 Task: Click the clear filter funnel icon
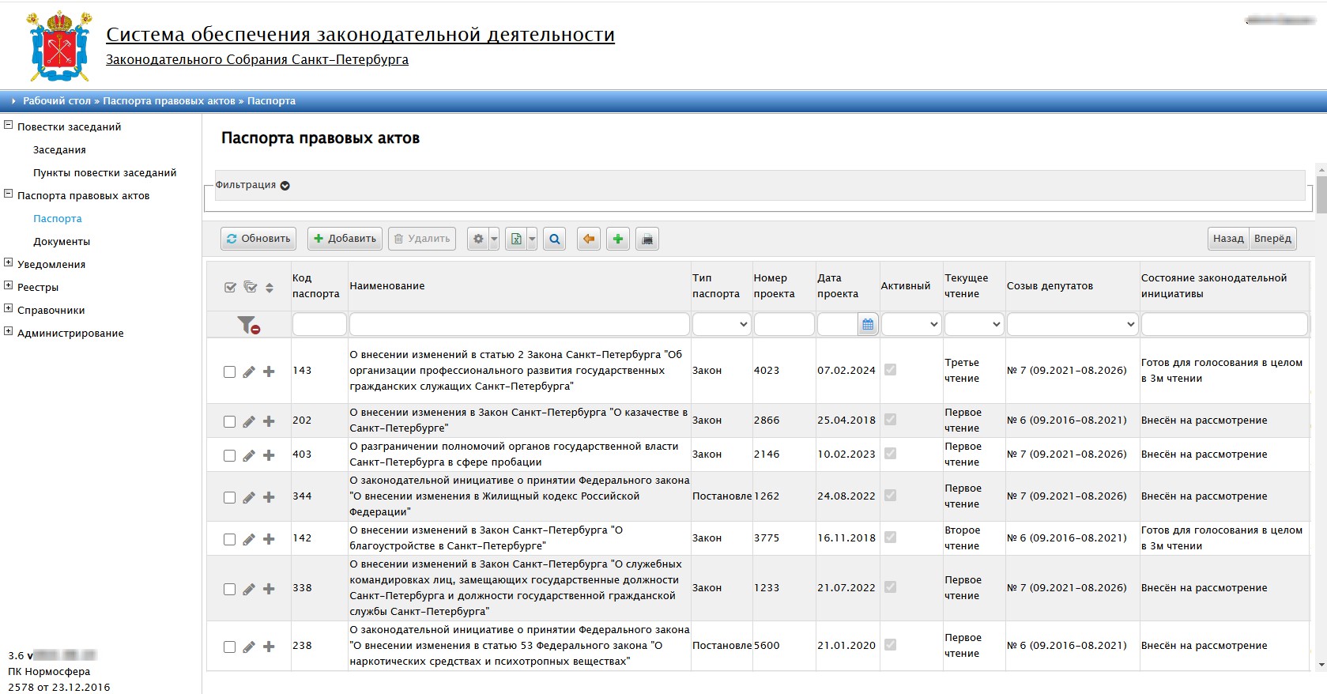(248, 325)
